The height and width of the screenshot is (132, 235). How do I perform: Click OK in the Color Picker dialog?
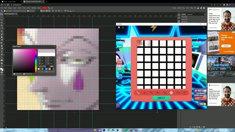click(x=47, y=72)
